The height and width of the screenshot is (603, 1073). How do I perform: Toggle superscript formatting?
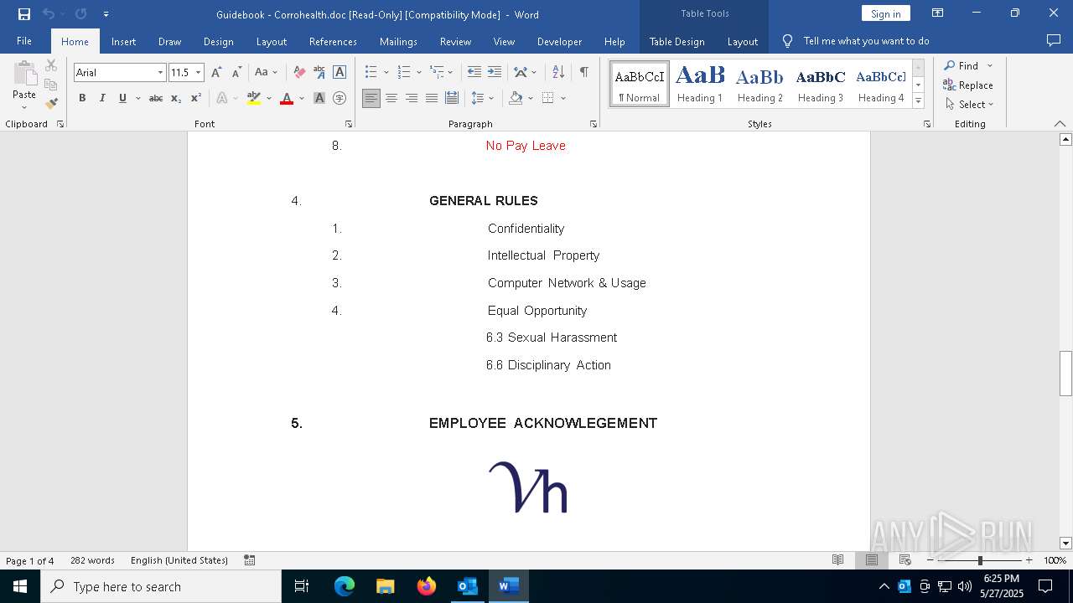[x=196, y=98]
